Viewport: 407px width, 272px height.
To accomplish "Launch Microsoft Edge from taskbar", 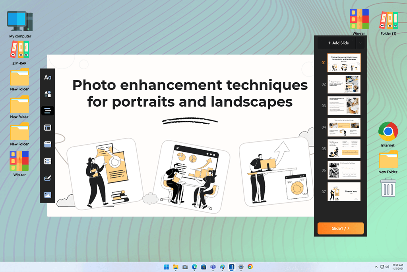I will coord(194,267).
